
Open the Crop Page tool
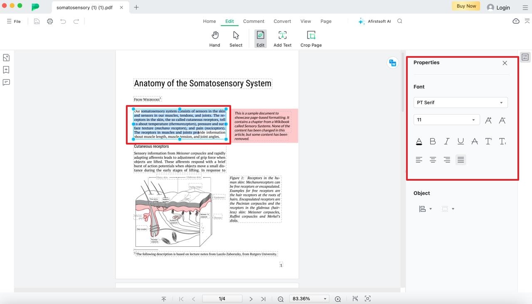(311, 39)
